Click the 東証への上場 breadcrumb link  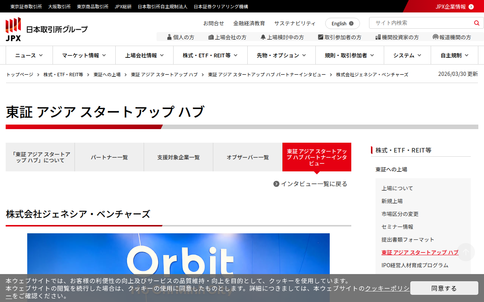(x=107, y=74)
